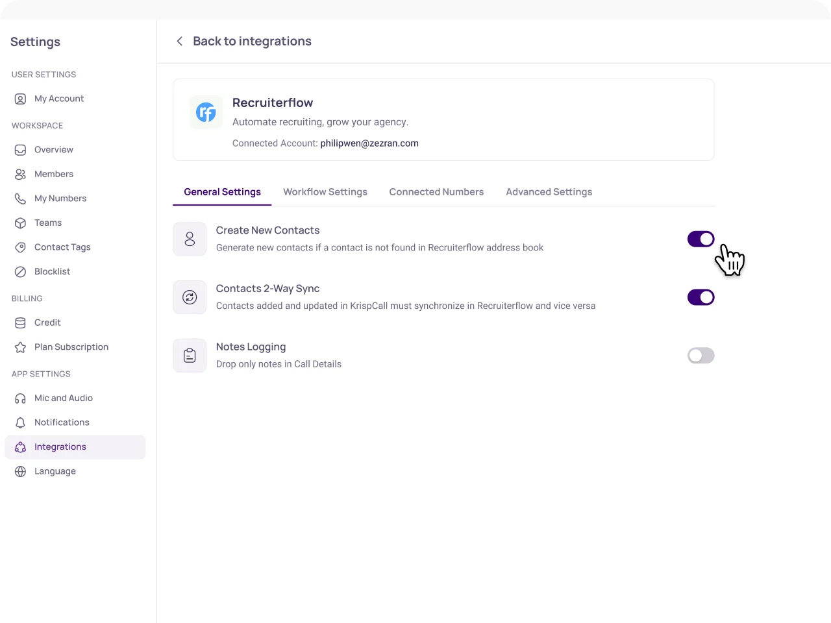Turn off Contacts 2-Way Sync toggle
Image resolution: width=831 pixels, height=623 pixels.
701,297
